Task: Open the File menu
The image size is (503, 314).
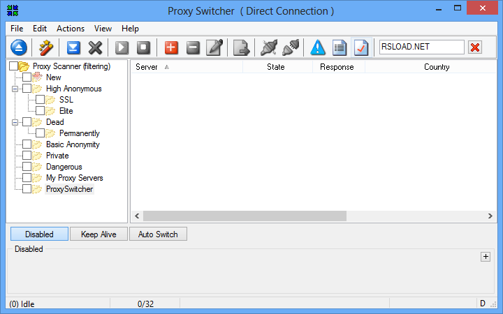Action: pyautogui.click(x=17, y=29)
